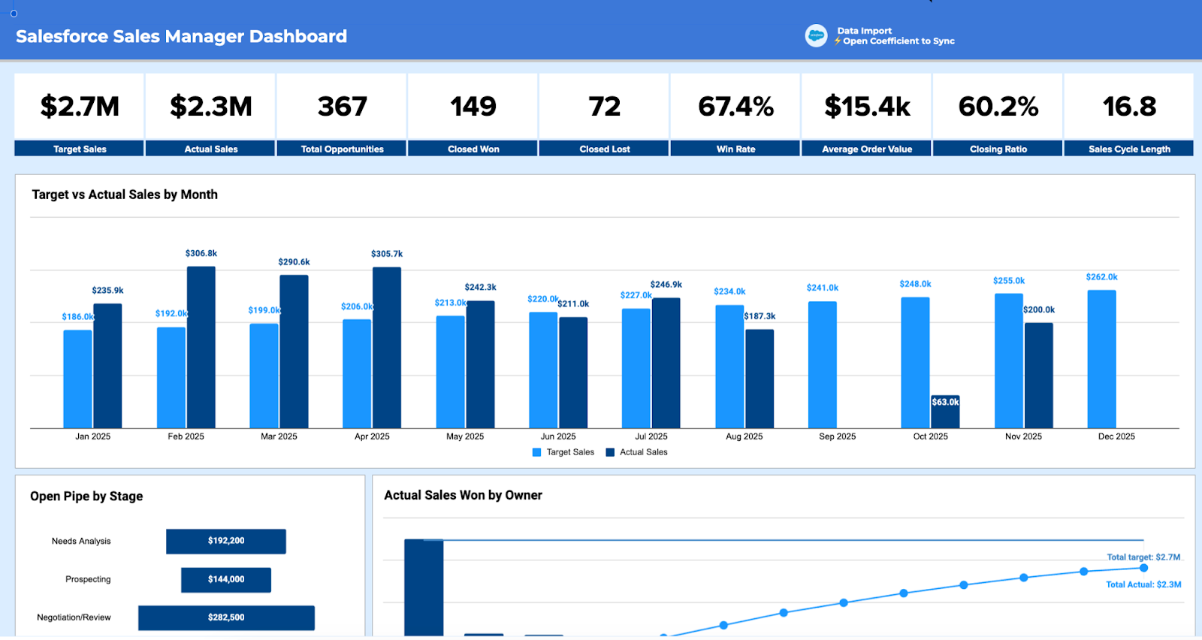Click the 'Data Import' label
Screen dimensions: 1202x640
point(864,31)
